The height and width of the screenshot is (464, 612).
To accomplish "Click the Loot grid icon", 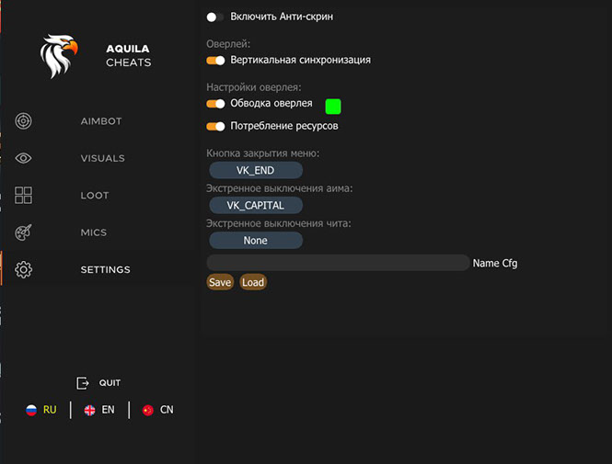I will pyautogui.click(x=24, y=196).
